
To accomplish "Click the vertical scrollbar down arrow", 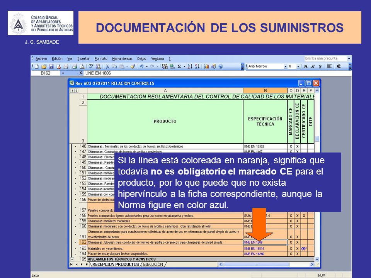I will pos(317,259).
